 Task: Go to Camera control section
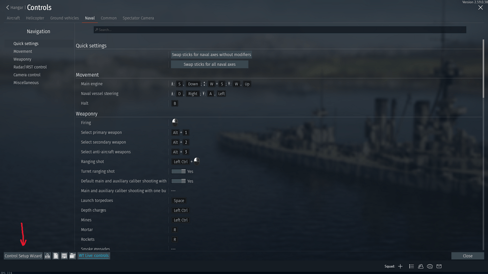tap(27, 75)
